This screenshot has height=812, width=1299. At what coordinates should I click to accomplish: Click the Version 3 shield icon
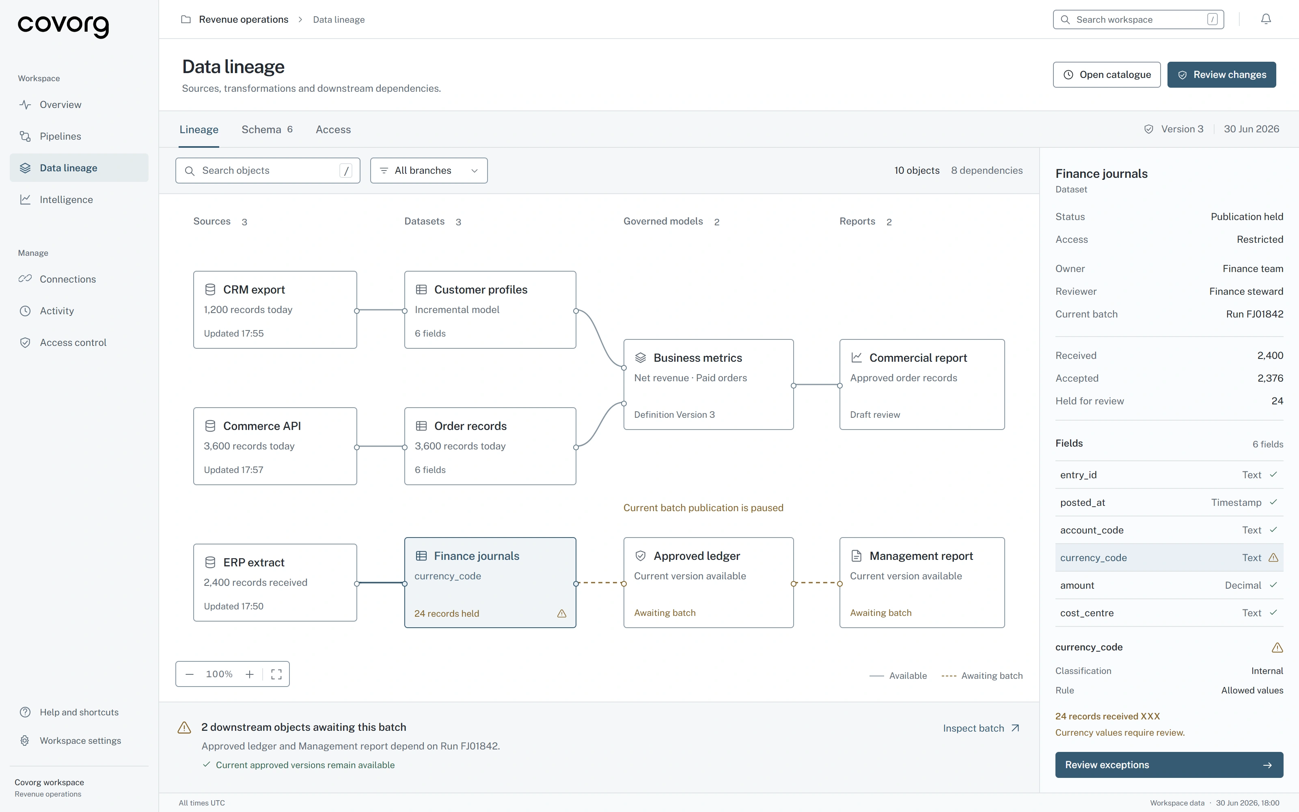(x=1149, y=129)
